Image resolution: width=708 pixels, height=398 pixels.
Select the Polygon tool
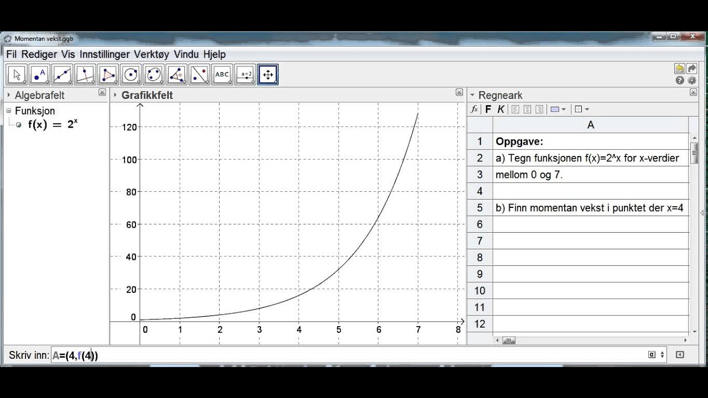coord(108,75)
